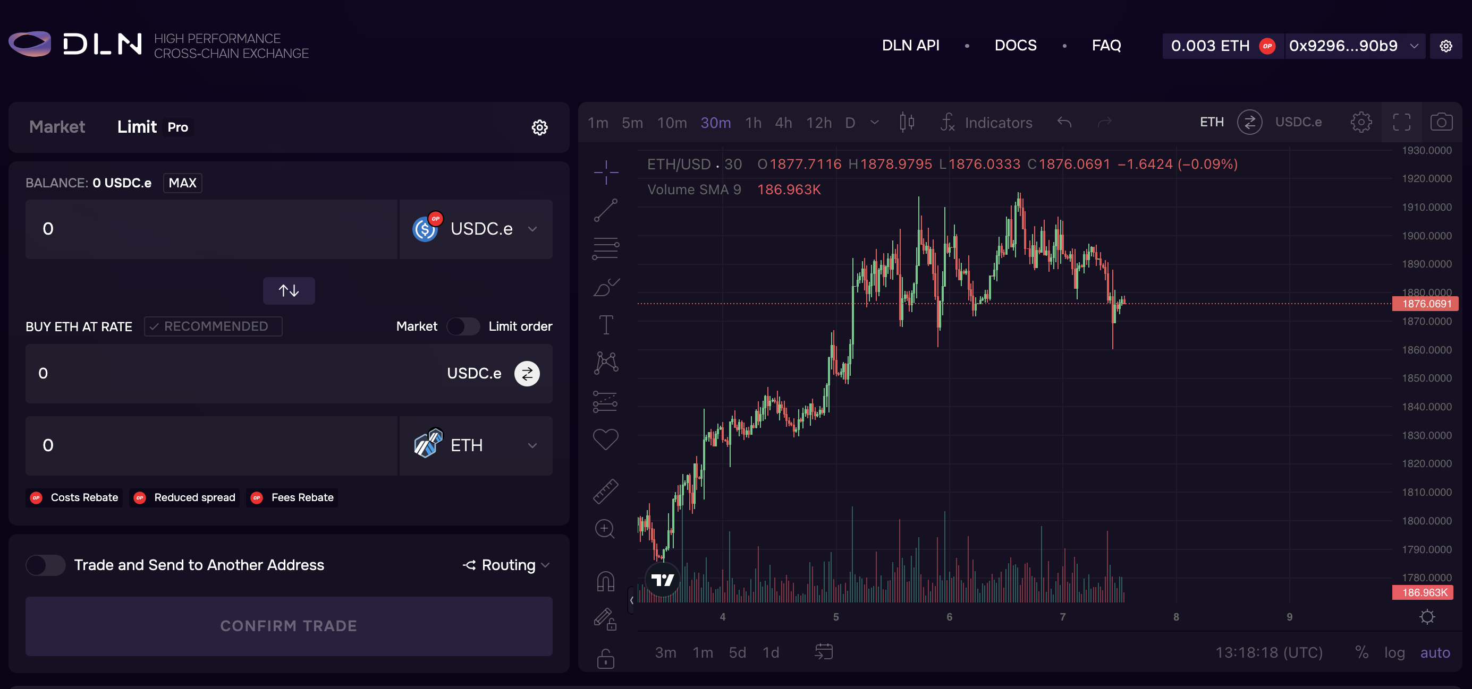Select the trend line drawing tool

[x=606, y=210]
